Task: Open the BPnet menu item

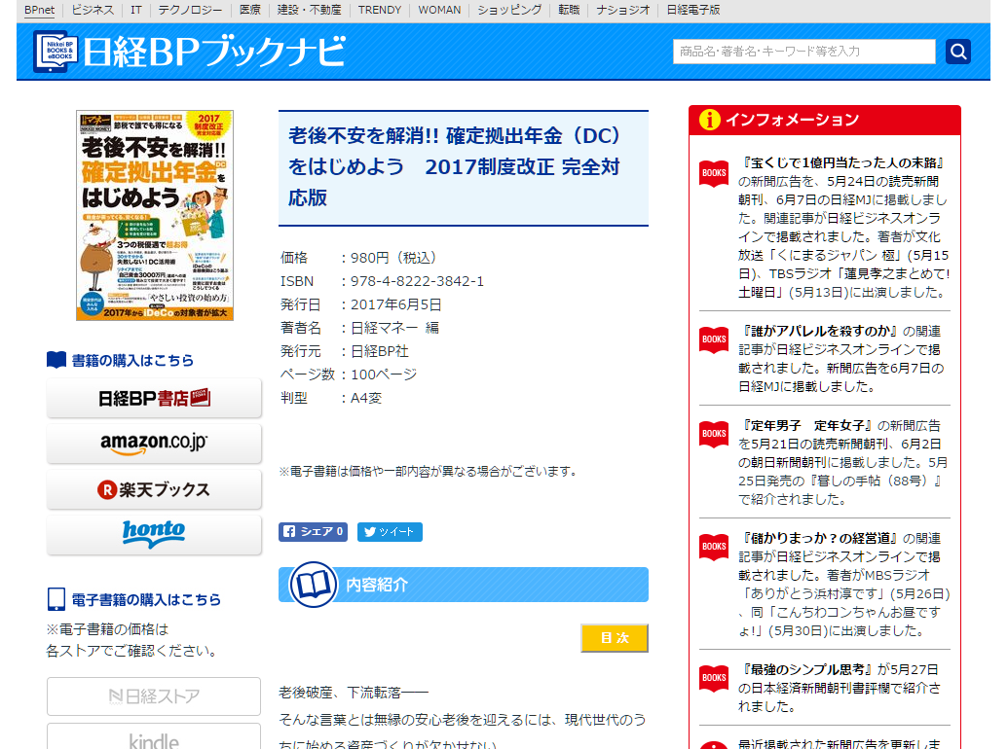Action: tap(39, 11)
